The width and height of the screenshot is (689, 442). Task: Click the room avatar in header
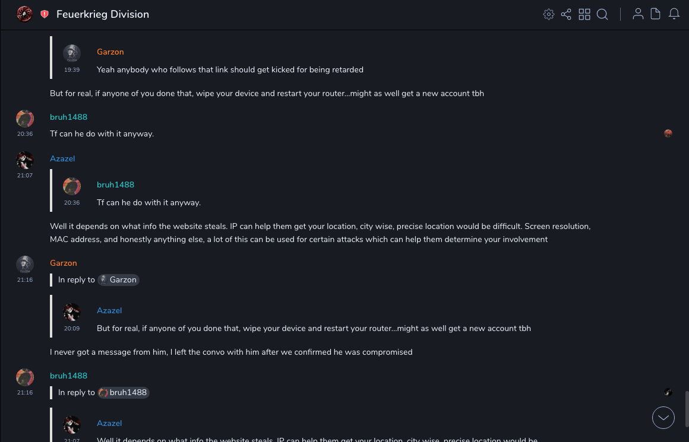click(x=24, y=14)
